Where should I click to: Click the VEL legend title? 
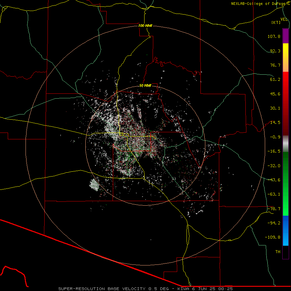click(x=284, y=19)
